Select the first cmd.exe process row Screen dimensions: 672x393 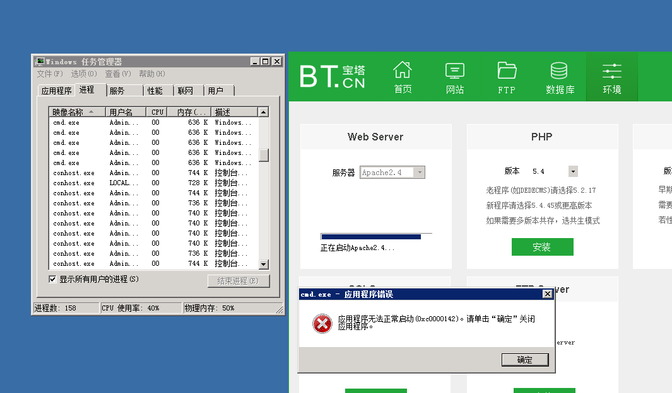[x=155, y=122]
